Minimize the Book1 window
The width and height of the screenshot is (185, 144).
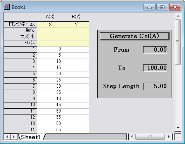coord(149,7)
